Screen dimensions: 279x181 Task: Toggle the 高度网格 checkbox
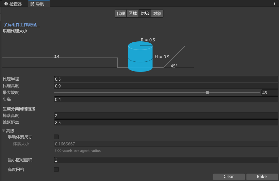click(56, 169)
